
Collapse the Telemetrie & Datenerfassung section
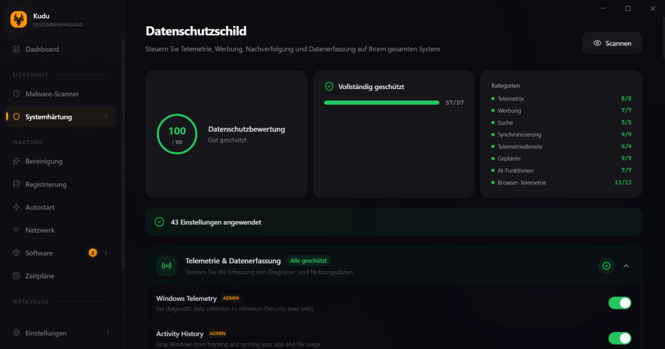626,266
